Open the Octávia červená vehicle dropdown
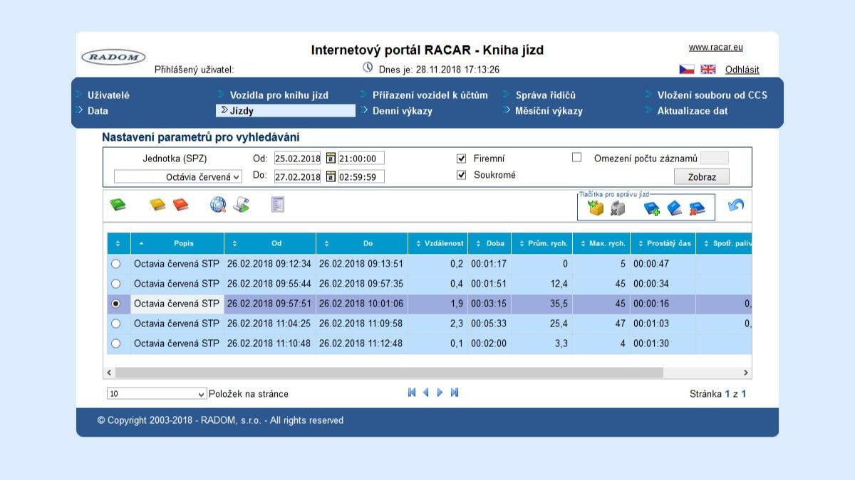The image size is (855, 480). click(178, 176)
